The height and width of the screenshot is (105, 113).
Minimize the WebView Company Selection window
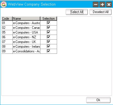click(x=96, y=4)
